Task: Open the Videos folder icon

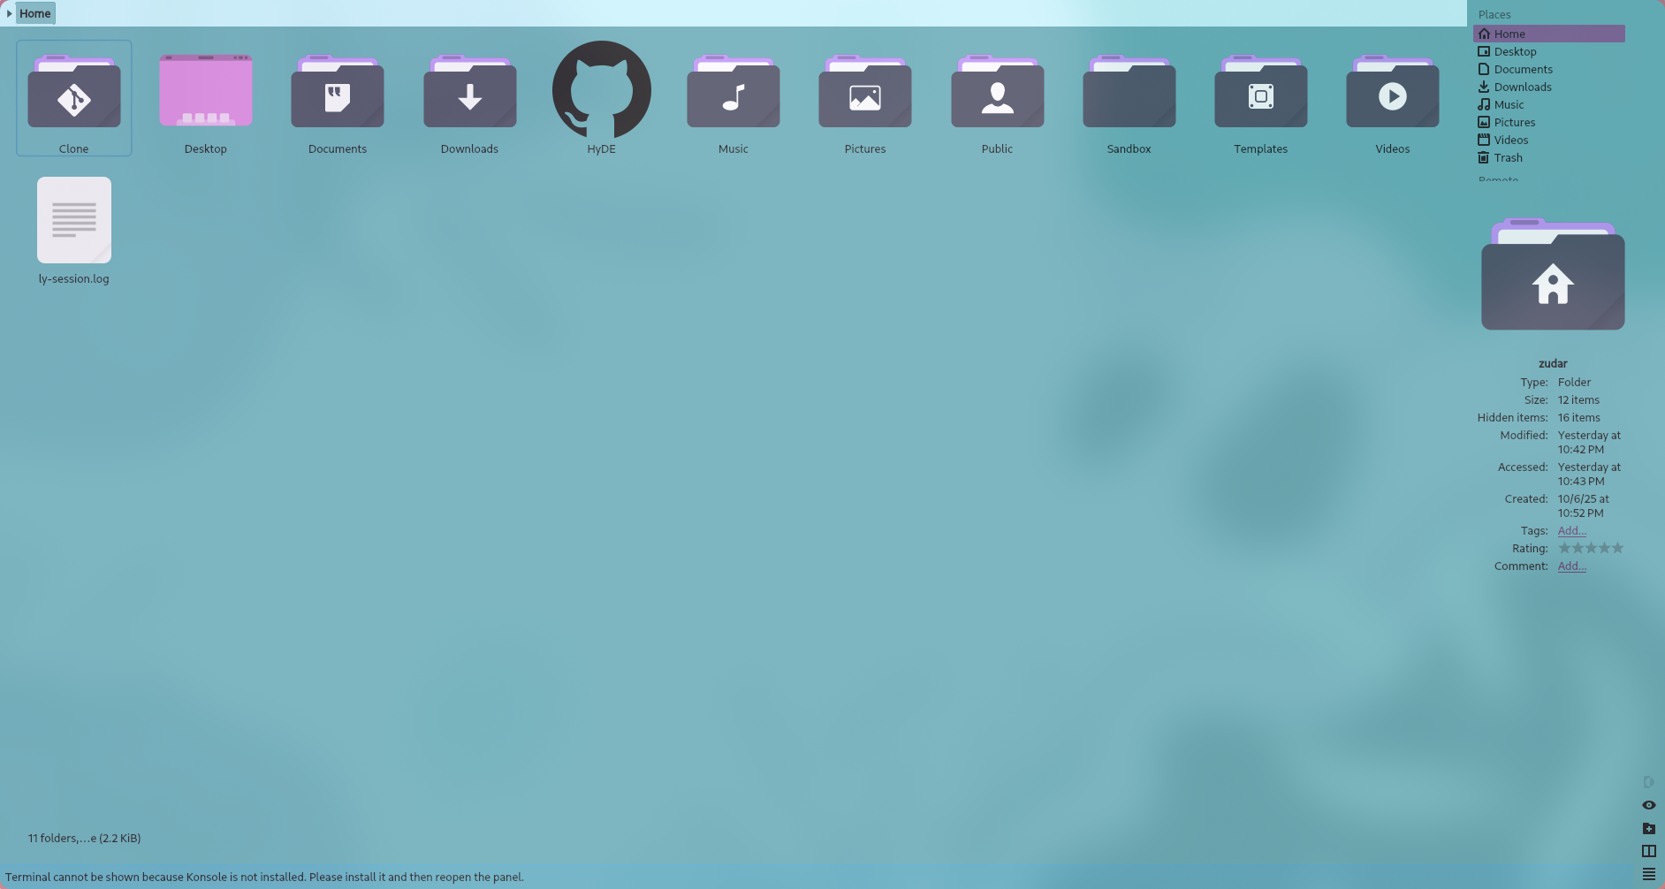Action: coord(1392,94)
